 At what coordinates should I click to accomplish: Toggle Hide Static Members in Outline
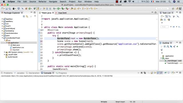tap(174, 46)
